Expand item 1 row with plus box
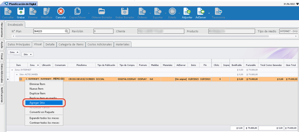This screenshot has width=299, height=132. 20,79
